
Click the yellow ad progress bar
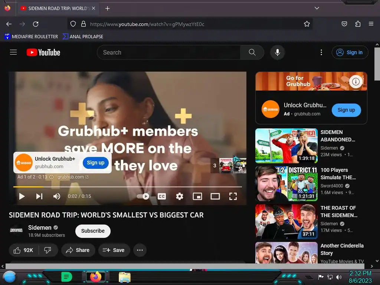coord(128,187)
